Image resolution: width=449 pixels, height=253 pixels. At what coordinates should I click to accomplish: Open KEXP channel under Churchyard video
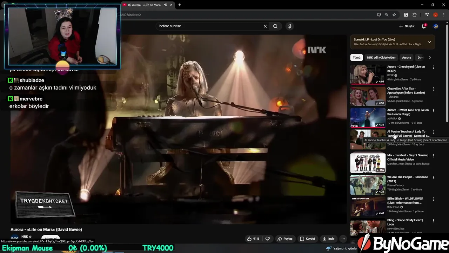click(390, 75)
